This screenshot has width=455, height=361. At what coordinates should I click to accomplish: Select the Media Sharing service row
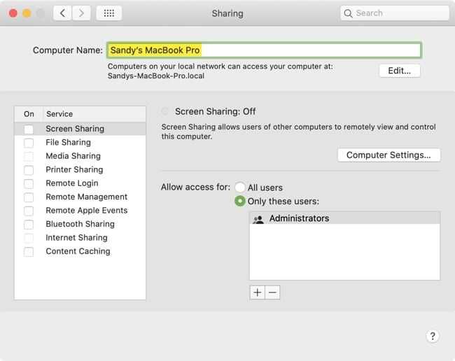click(80, 156)
